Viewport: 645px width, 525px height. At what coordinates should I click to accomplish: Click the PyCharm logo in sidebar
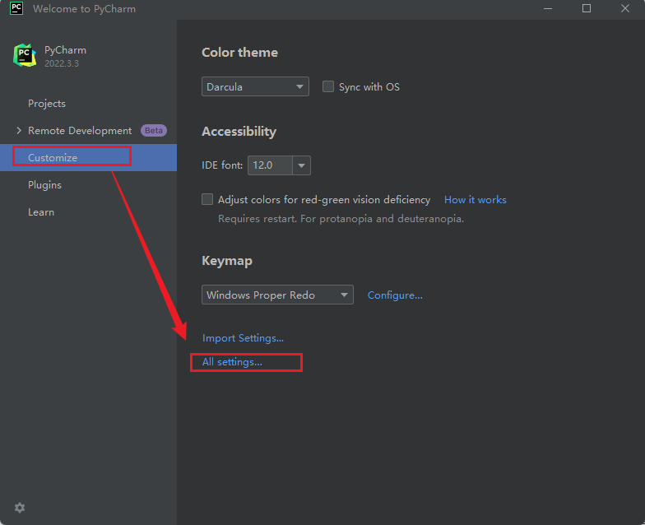(25, 56)
